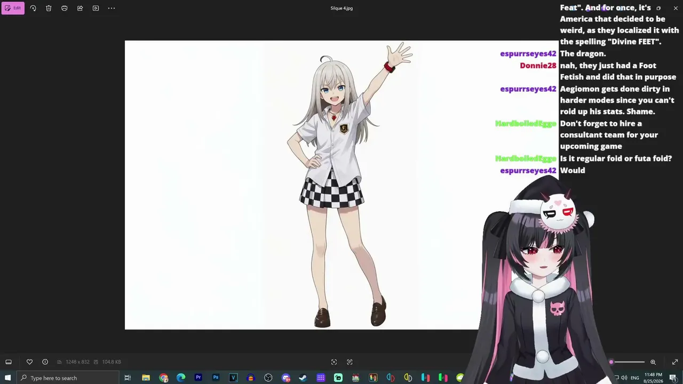Show file info using the info icon
Screen dimensions: 683x384
[x=45, y=362]
